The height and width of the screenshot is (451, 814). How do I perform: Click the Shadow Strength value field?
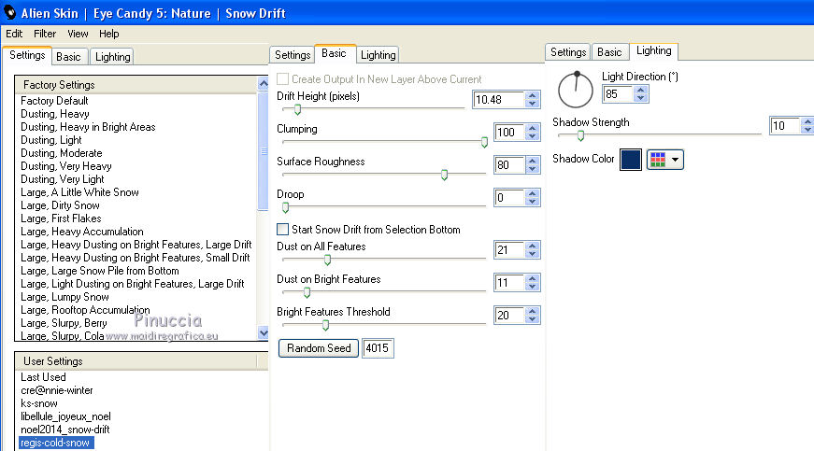785,125
